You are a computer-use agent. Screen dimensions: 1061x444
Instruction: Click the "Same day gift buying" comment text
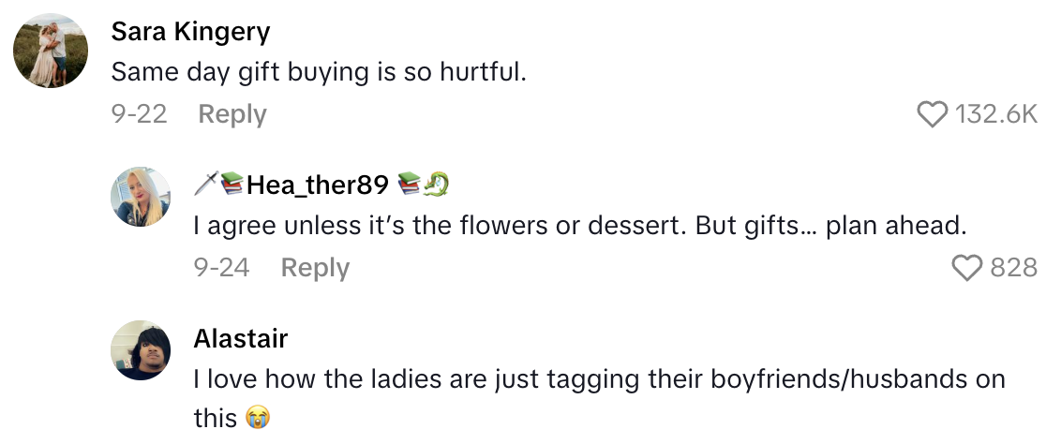tap(319, 71)
